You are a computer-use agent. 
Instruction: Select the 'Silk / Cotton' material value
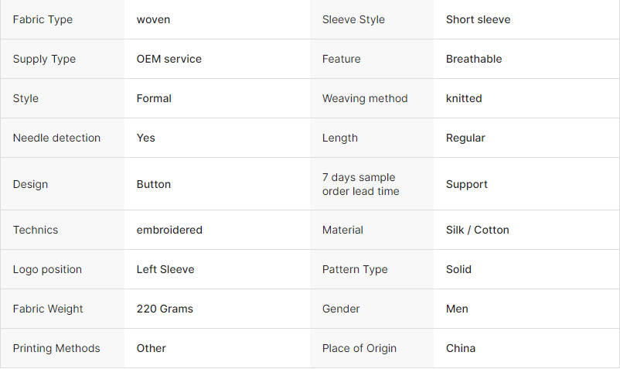(477, 230)
